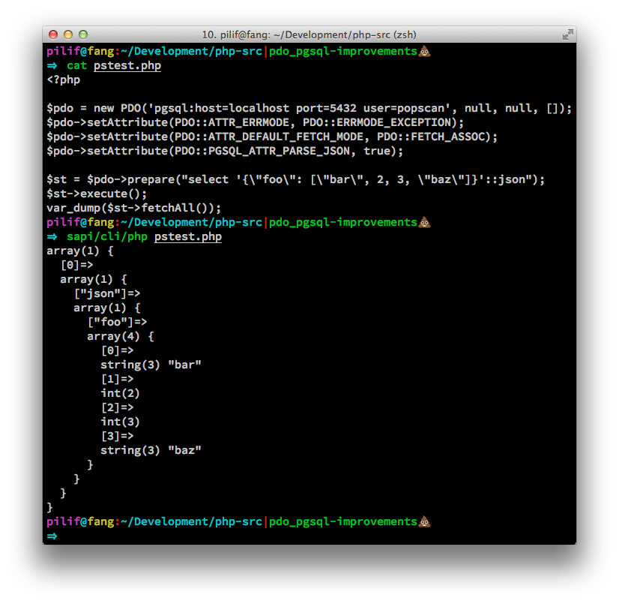This screenshot has width=619, height=604.
Task: Click the '["json"]=>' output key
Action: (107, 293)
